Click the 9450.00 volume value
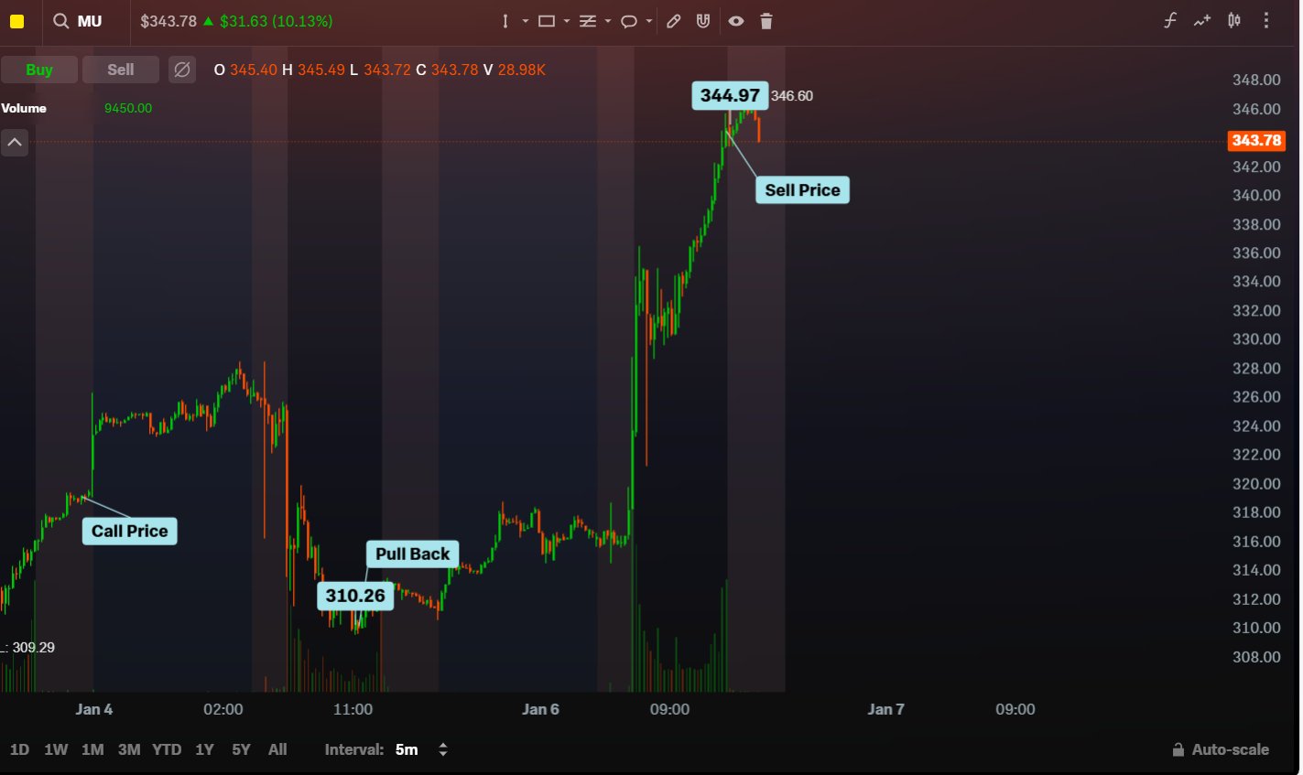 (x=128, y=108)
